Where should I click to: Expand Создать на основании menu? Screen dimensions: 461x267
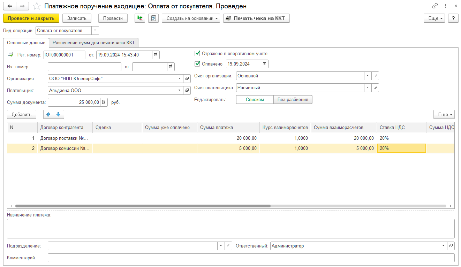[x=191, y=18]
